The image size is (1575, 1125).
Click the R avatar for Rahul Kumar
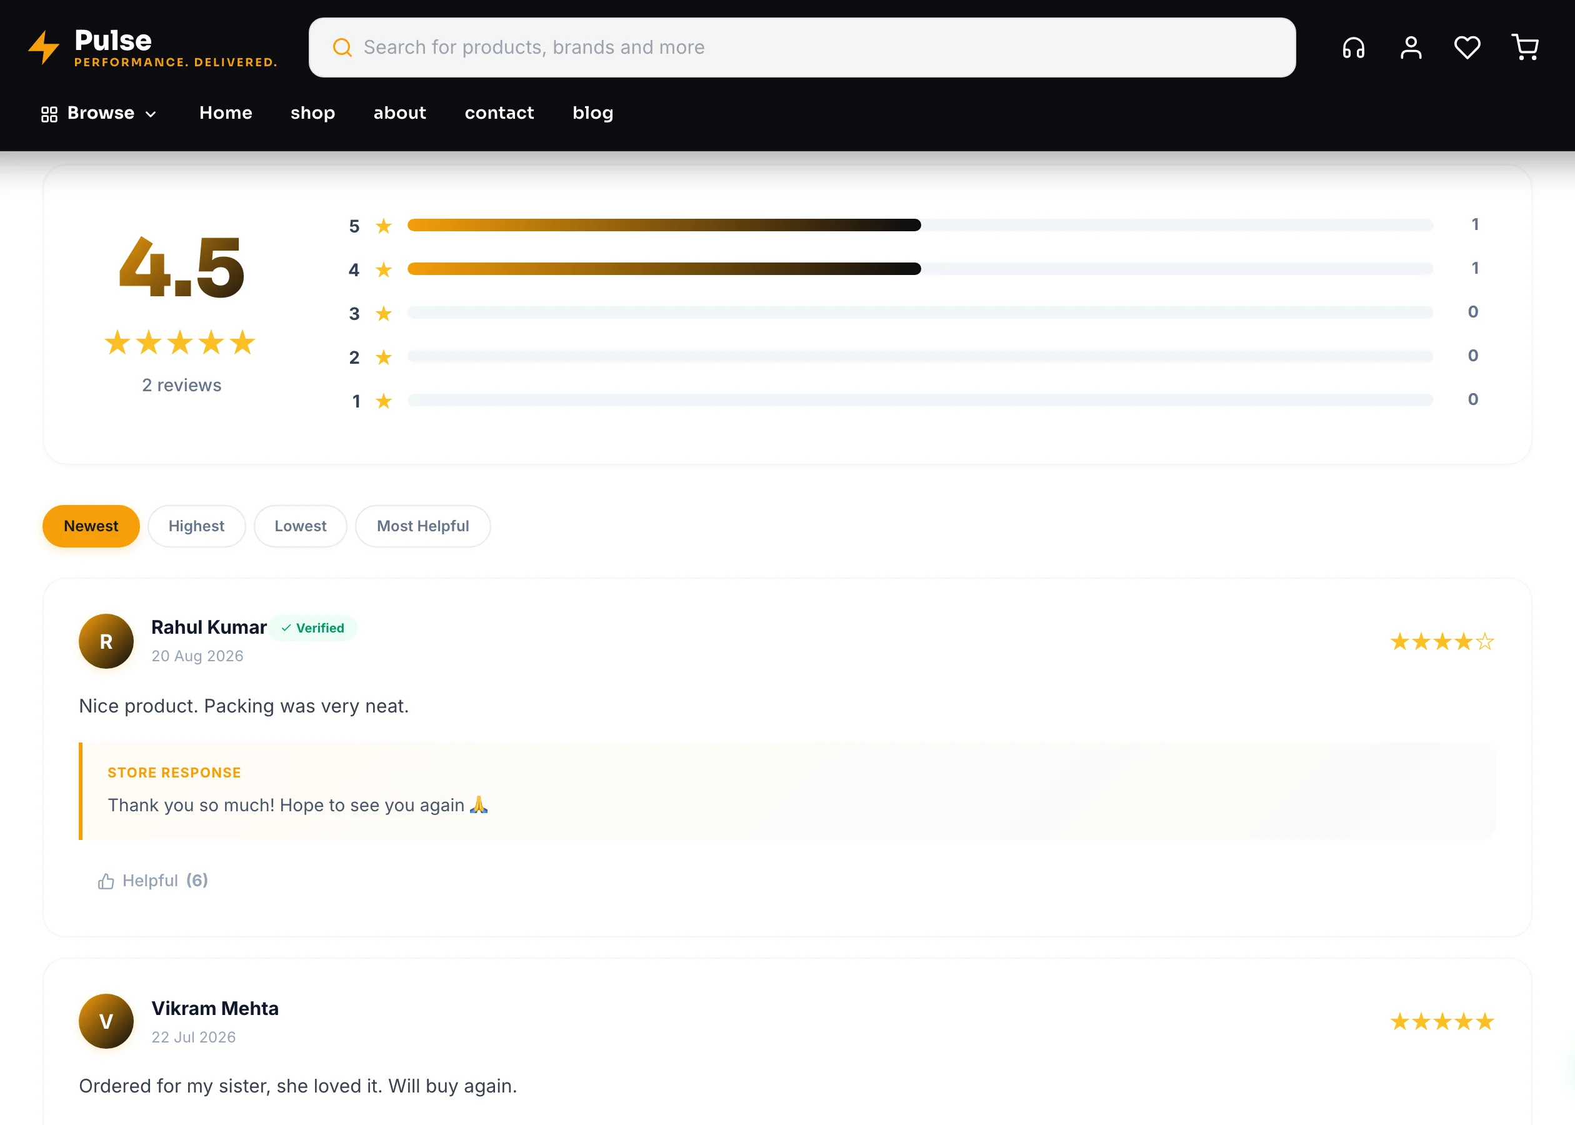click(x=106, y=641)
